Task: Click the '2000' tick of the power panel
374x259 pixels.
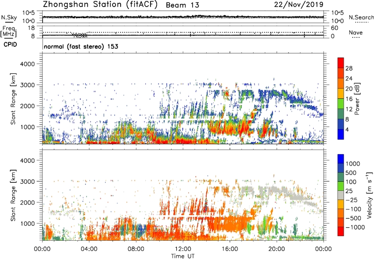Action: [x=27, y=106]
